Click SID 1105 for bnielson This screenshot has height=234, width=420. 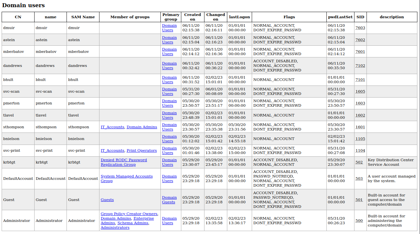click(360, 139)
